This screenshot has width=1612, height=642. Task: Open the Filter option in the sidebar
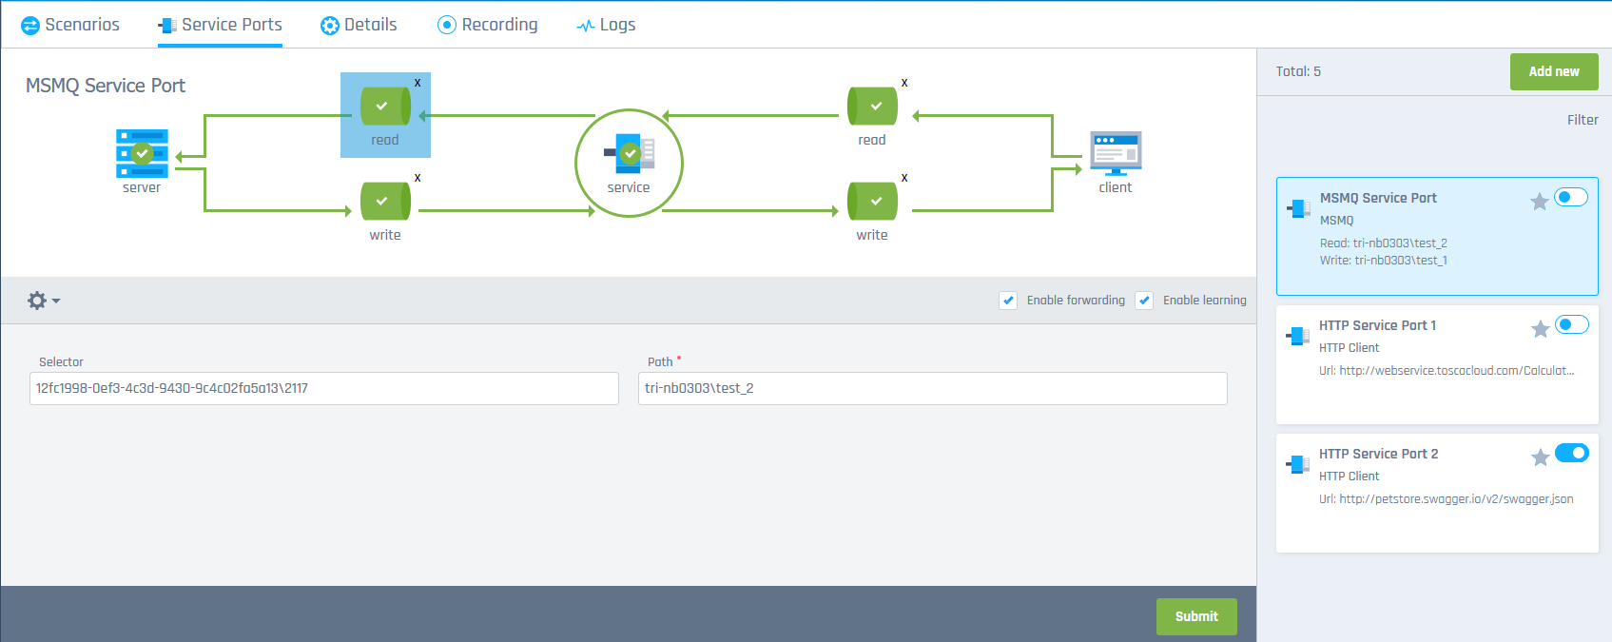1583,120
